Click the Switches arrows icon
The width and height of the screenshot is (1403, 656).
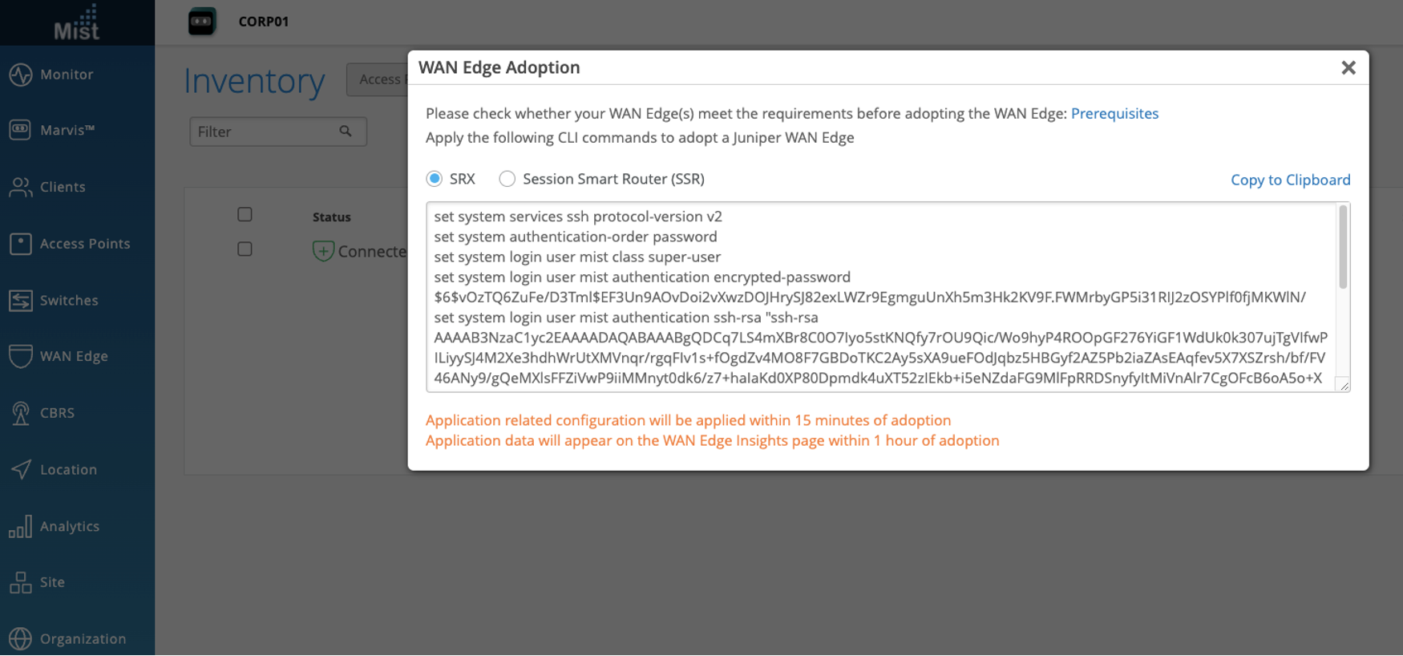pos(21,301)
